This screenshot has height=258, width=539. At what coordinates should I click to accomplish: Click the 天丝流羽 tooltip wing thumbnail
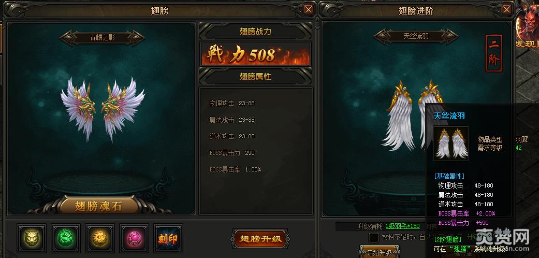(x=450, y=143)
